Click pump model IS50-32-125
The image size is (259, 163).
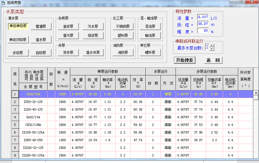click(x=33, y=102)
